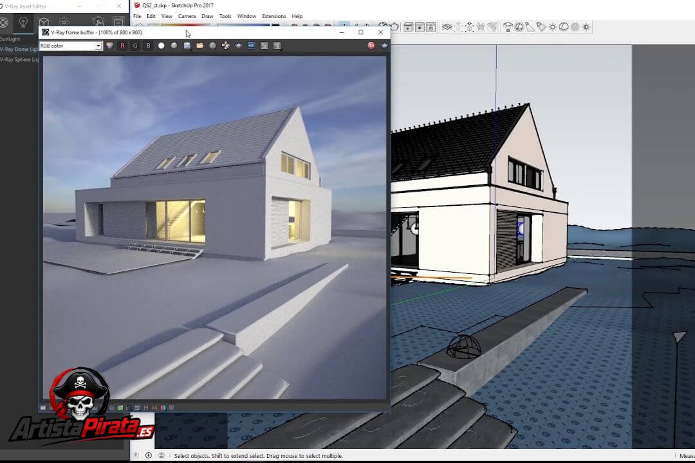Screen dimensions: 695x463
Task: Click the Convert to Mesh Light icon
Action: [x=575, y=27]
